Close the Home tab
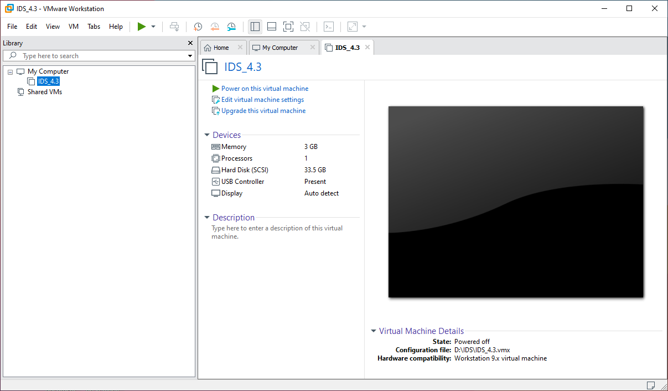The width and height of the screenshot is (668, 391). tap(240, 48)
